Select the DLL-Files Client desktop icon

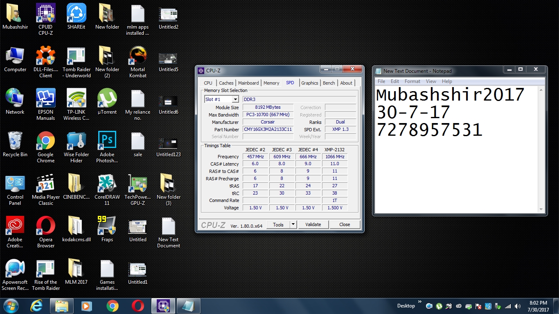click(46, 62)
